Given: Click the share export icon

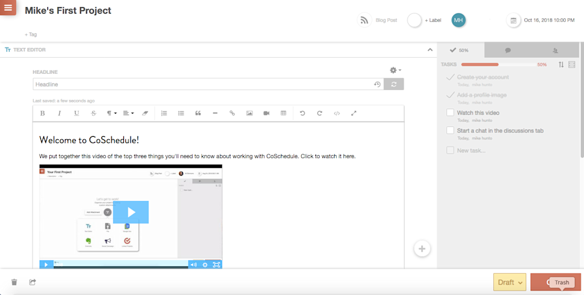Looking at the screenshot, I should tap(32, 282).
